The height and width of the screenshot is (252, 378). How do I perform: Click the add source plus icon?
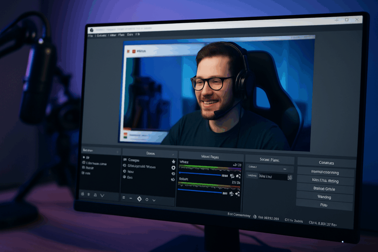tap(124, 198)
